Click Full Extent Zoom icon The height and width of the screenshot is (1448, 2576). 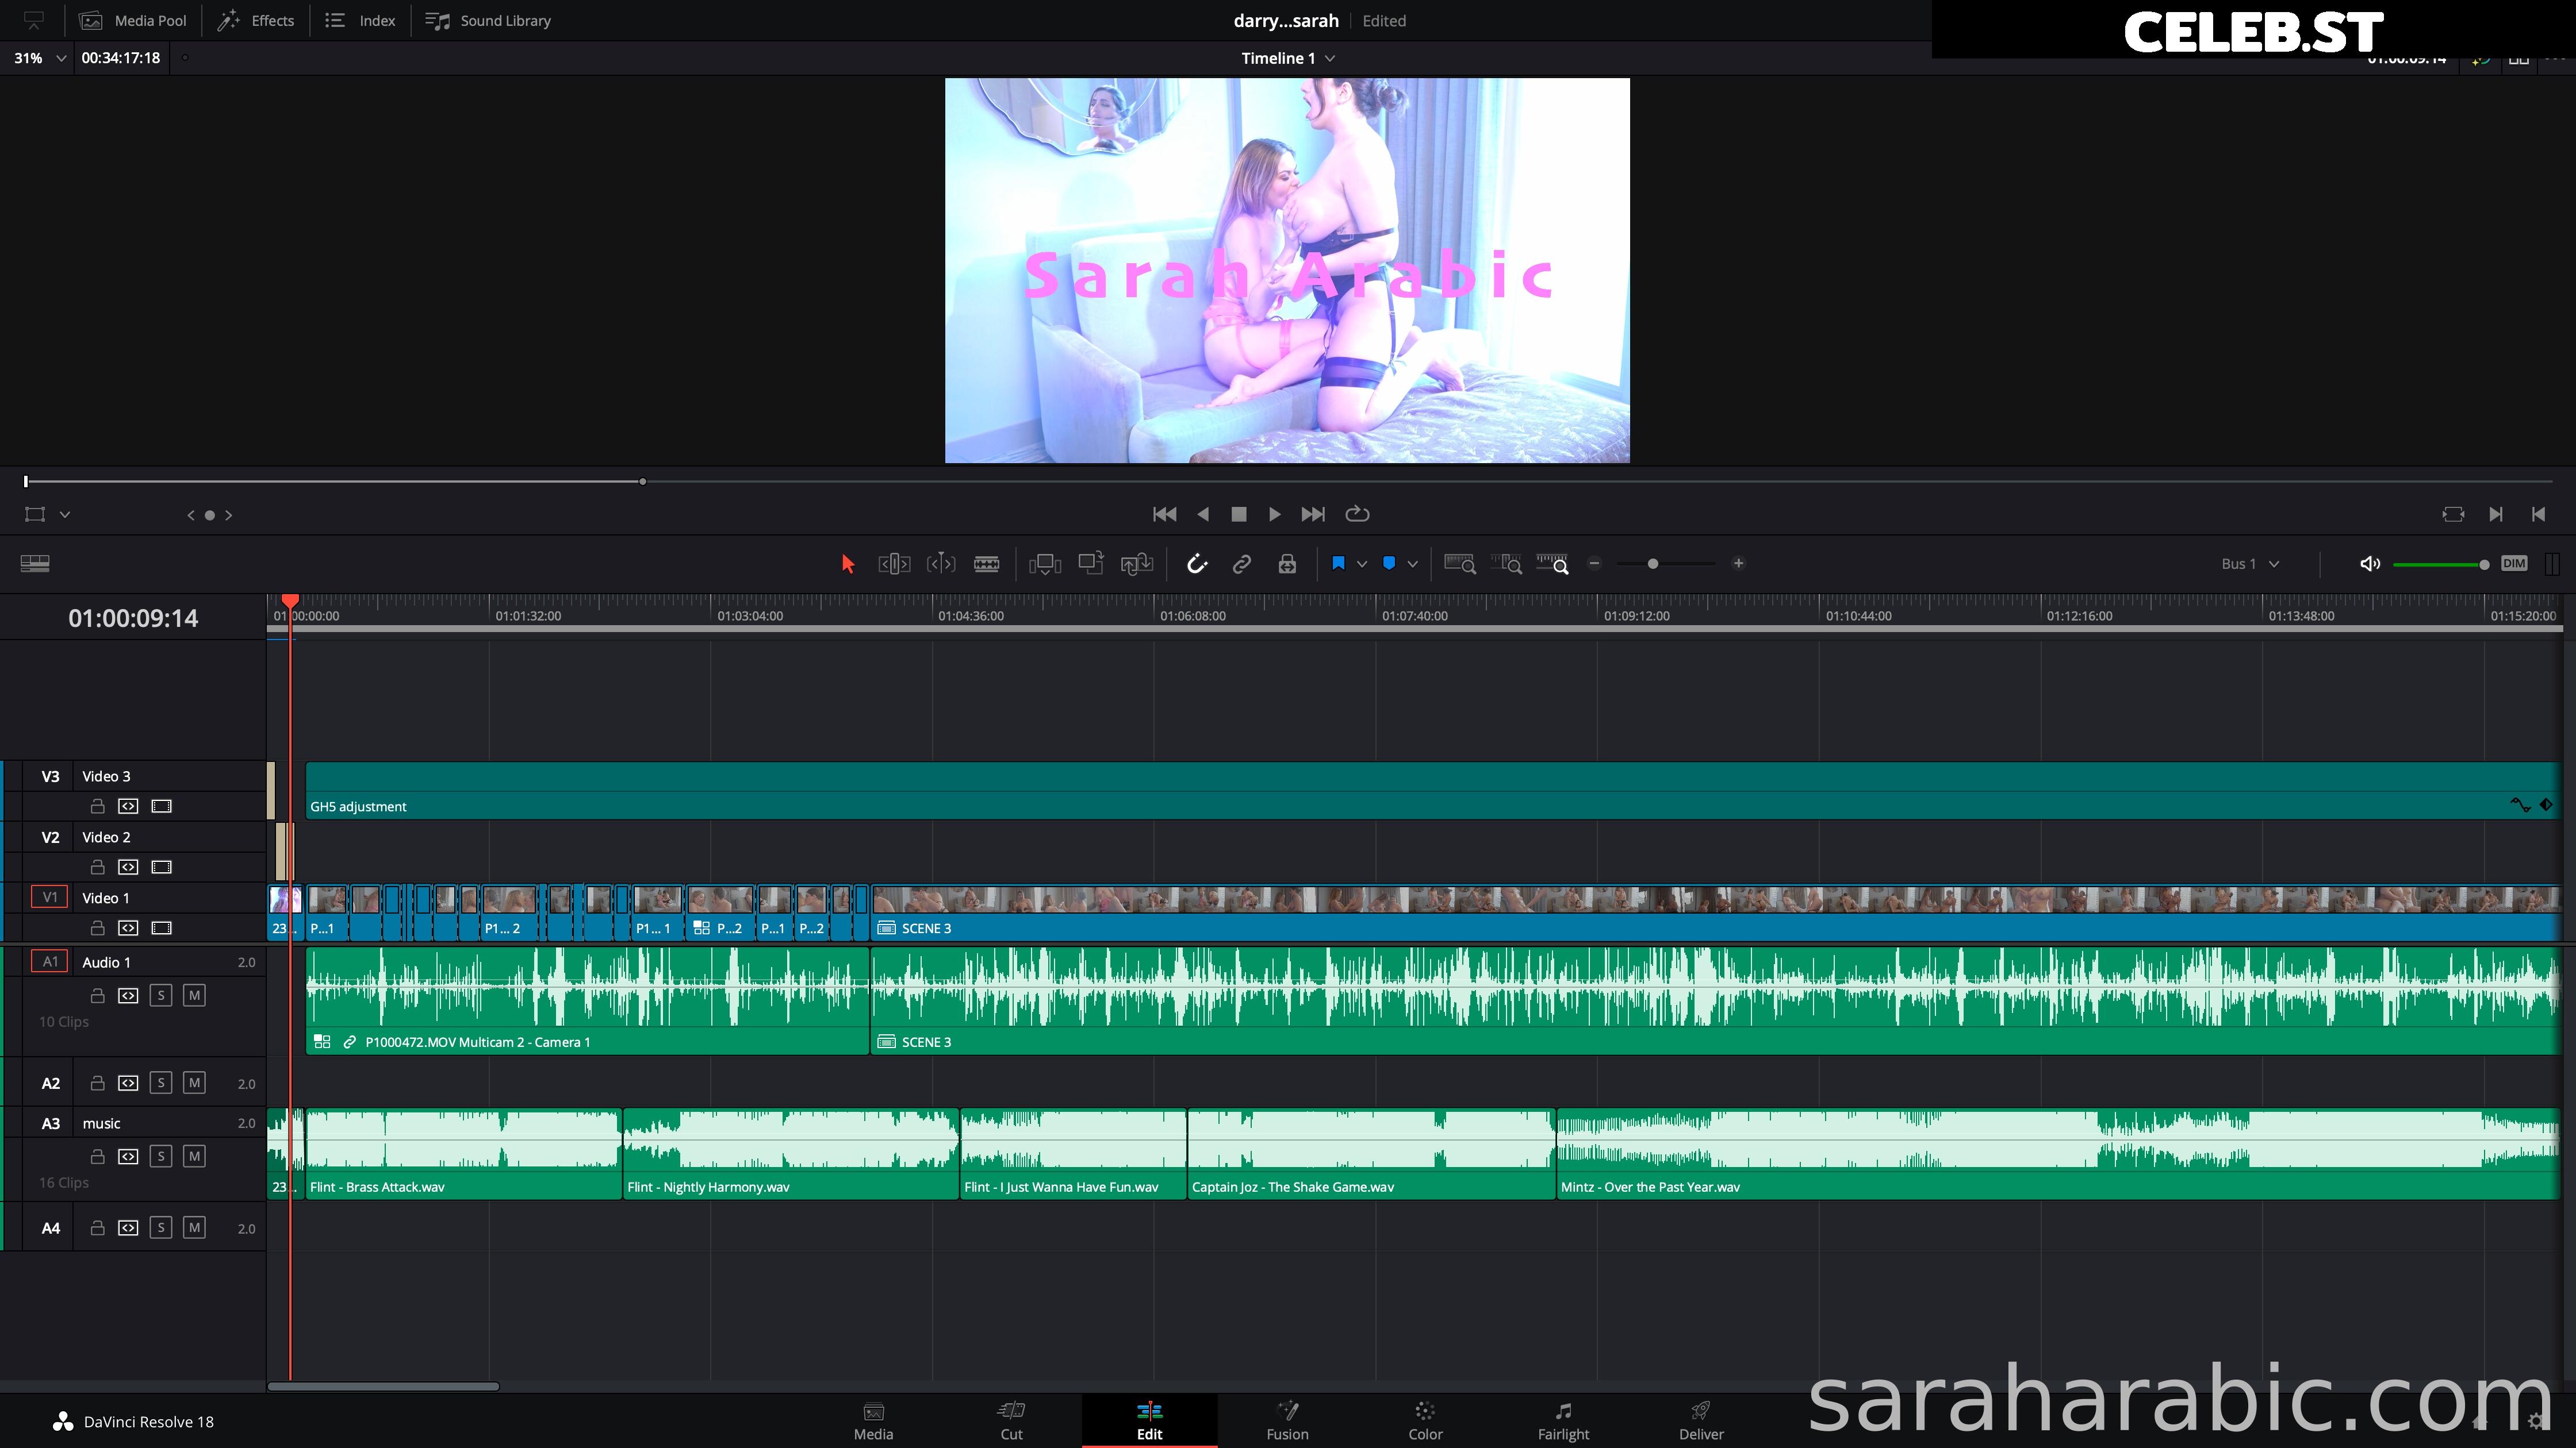click(x=1460, y=565)
